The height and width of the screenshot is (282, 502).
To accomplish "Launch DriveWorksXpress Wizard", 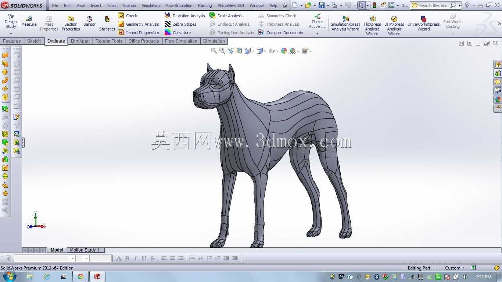I will 423,23.
